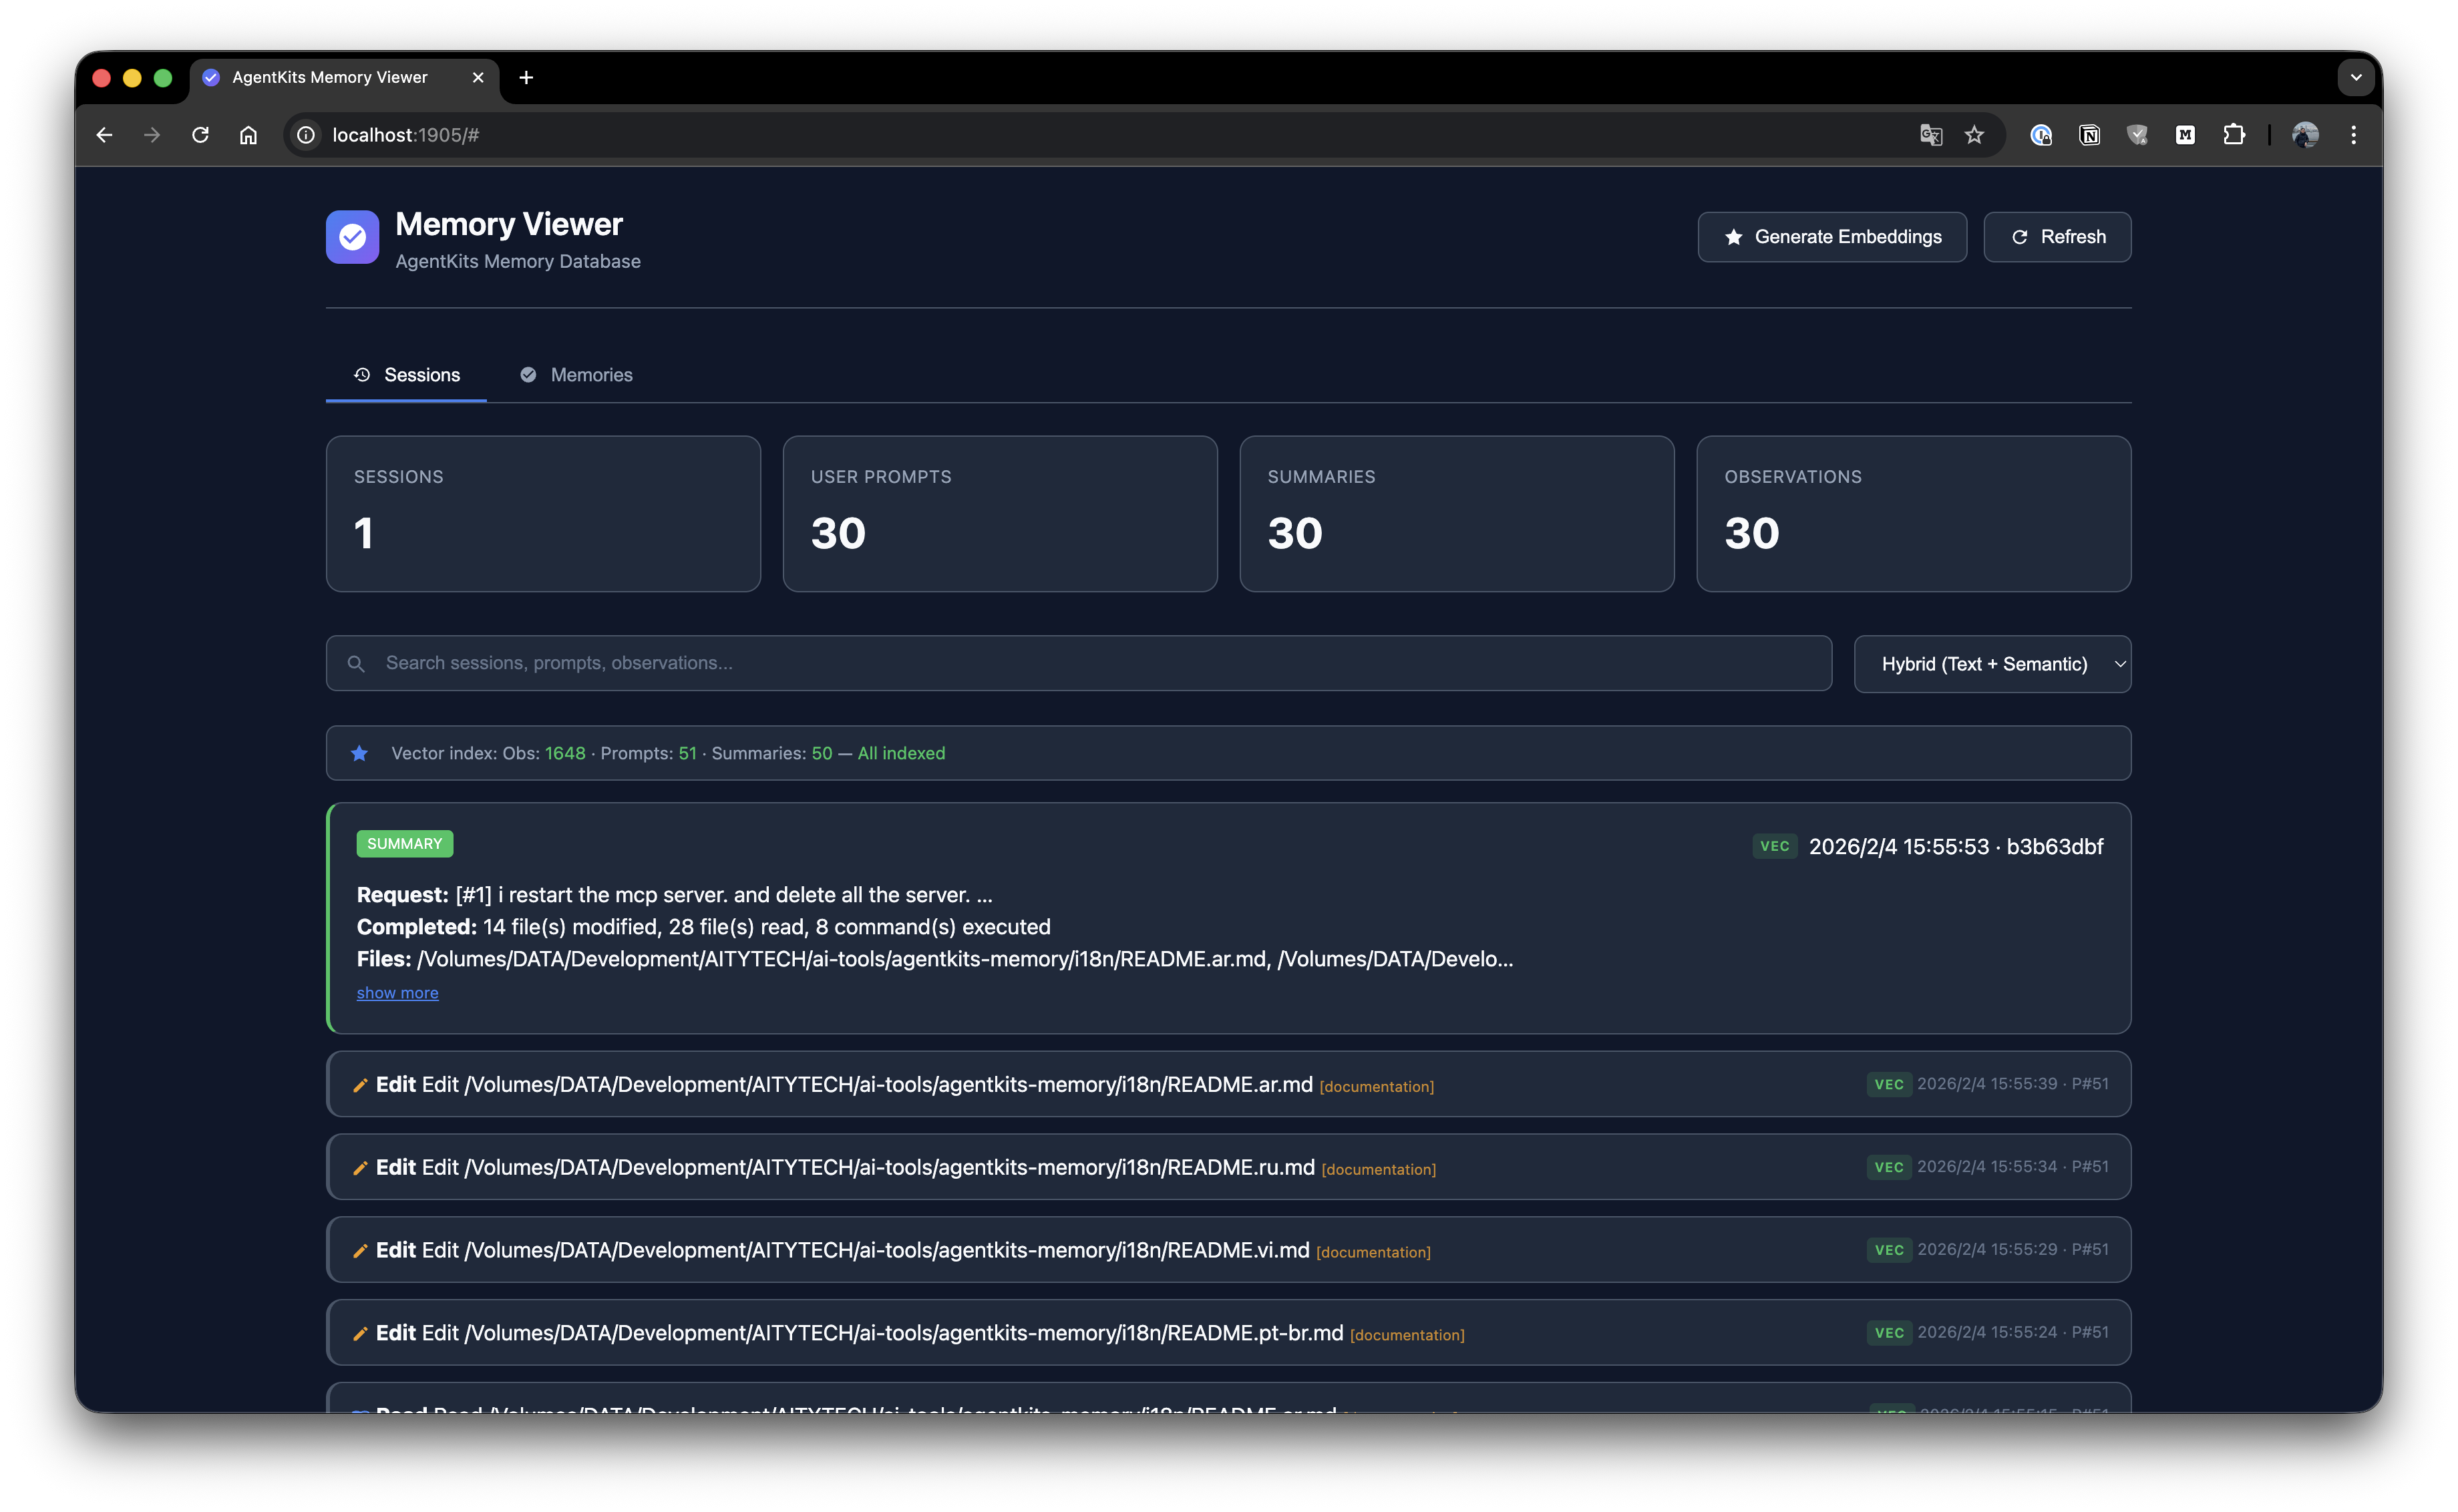
Task: Open the Chrome three-dot menu
Action: click(2353, 135)
